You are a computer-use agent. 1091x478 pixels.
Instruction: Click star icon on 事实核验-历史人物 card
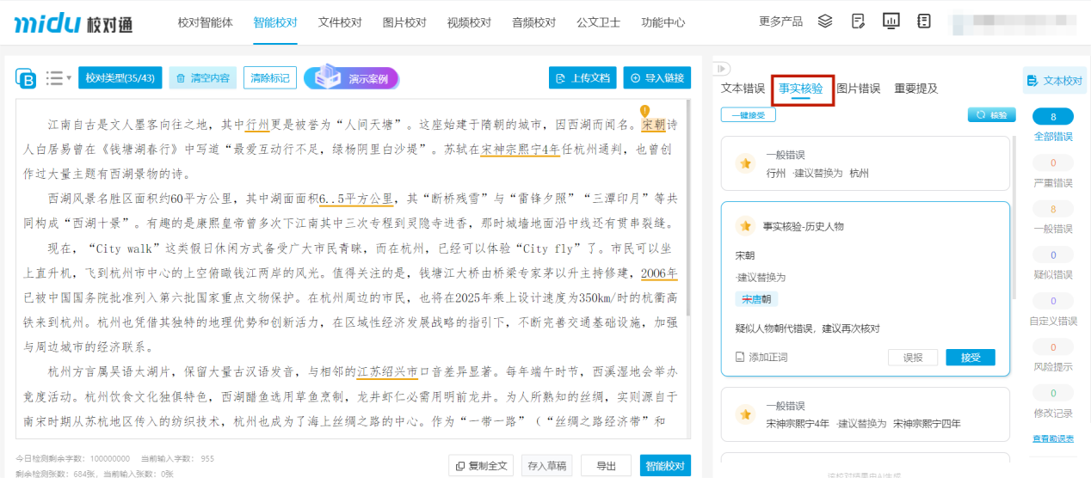(744, 226)
